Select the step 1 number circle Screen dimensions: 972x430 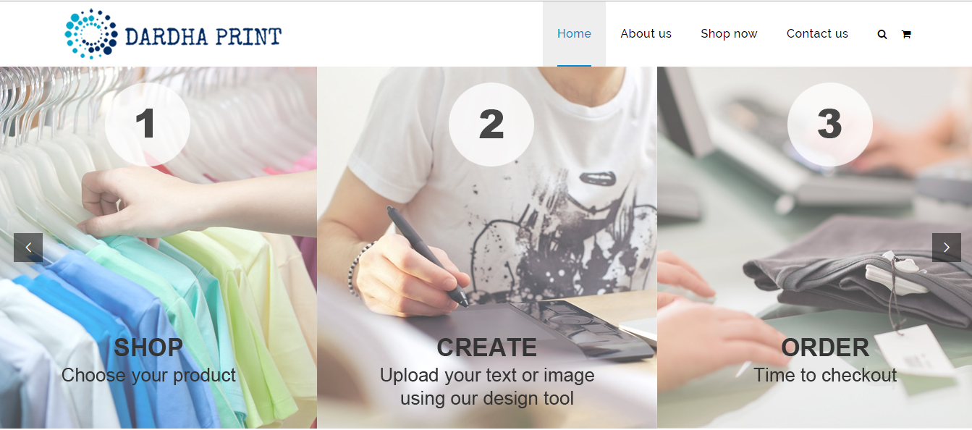tap(147, 125)
